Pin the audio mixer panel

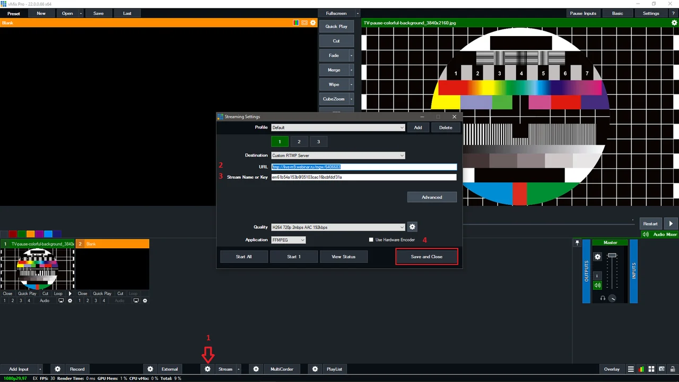pos(577,242)
